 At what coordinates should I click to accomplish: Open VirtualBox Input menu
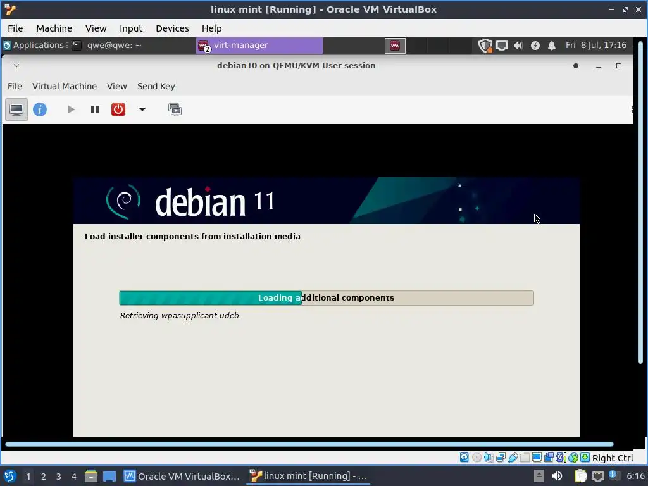tap(131, 28)
